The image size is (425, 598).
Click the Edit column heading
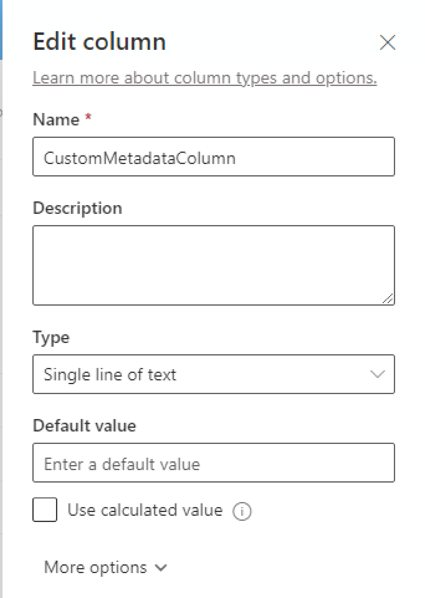point(99,41)
